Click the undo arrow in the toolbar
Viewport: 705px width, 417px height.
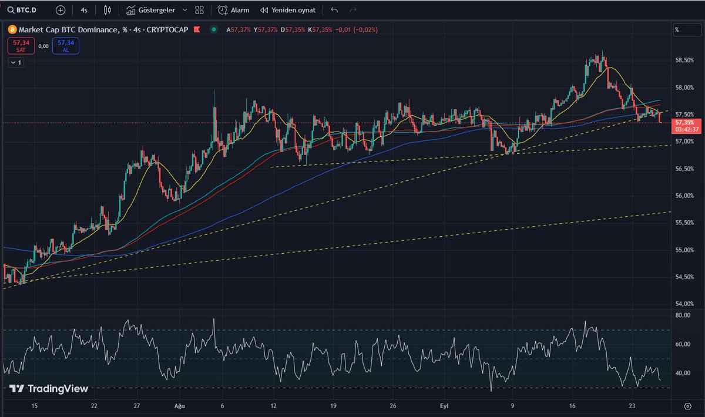pyautogui.click(x=334, y=10)
